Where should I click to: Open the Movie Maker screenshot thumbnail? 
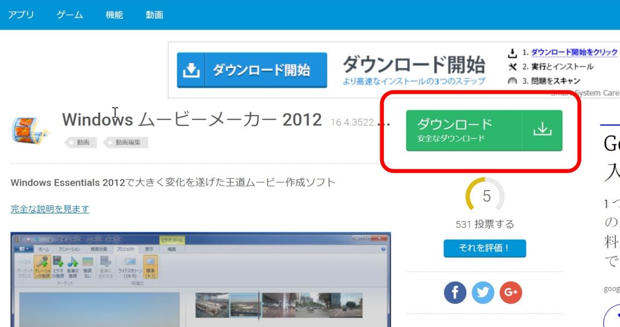(200, 280)
